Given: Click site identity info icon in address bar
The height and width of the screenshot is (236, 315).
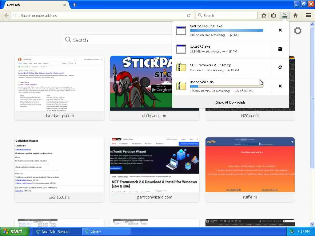Looking at the screenshot, I should [15, 15].
